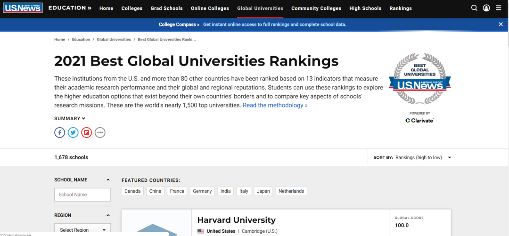Screen dimensions: 509x236
Task: Collapse the Region filter
Action: point(108,215)
